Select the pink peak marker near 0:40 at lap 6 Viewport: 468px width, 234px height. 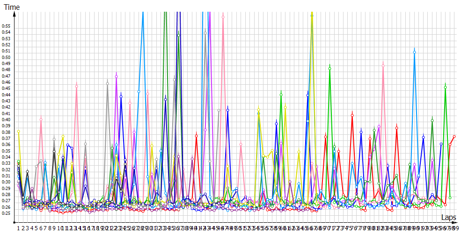point(41,119)
